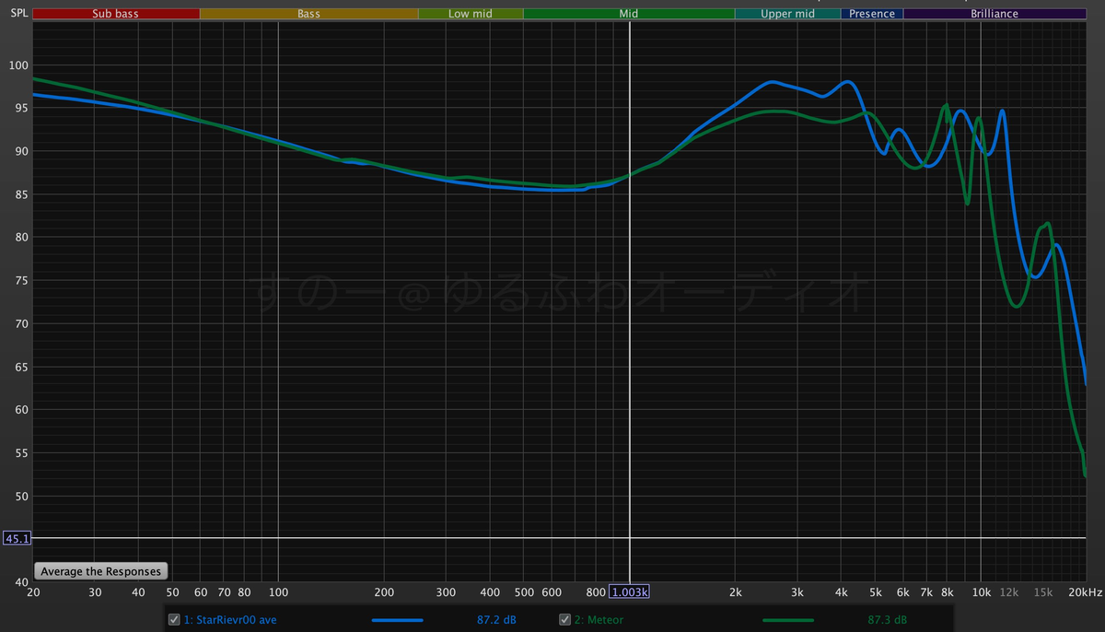The height and width of the screenshot is (632, 1105).
Task: Select the '1: StarRievr00 ave' legend label
Action: tap(230, 620)
